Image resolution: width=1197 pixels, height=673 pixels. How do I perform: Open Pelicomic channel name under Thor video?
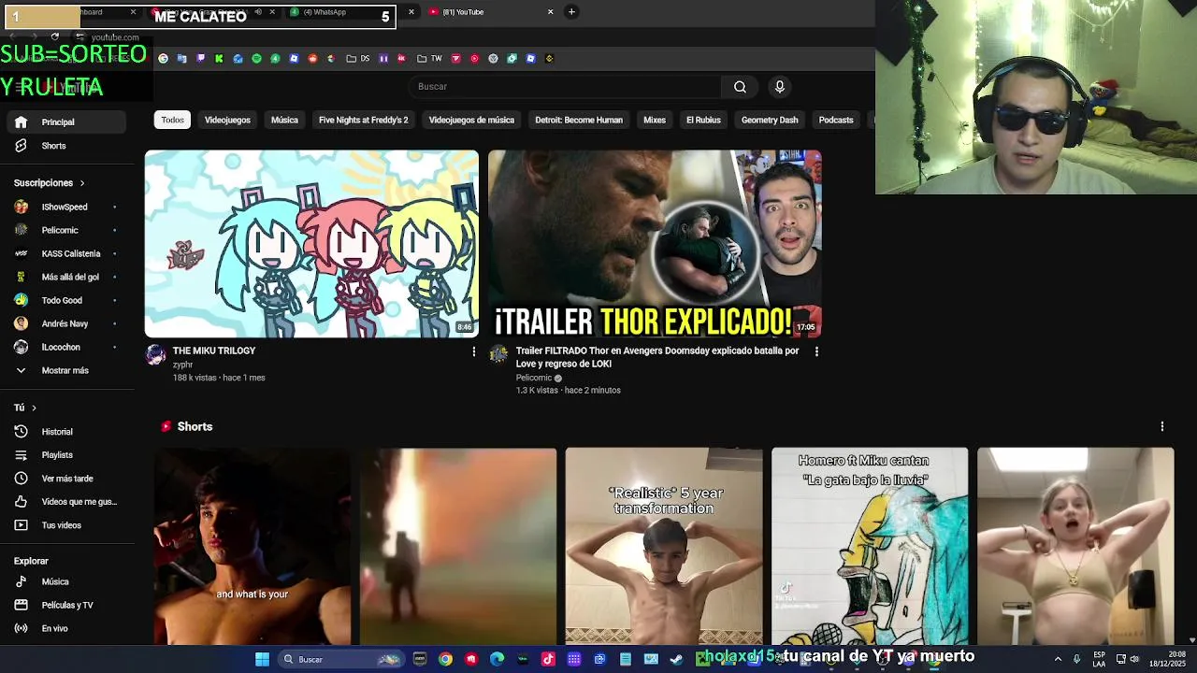click(534, 378)
